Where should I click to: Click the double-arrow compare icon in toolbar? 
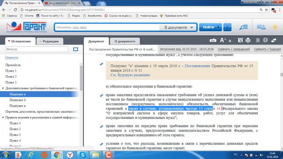click(x=274, y=40)
